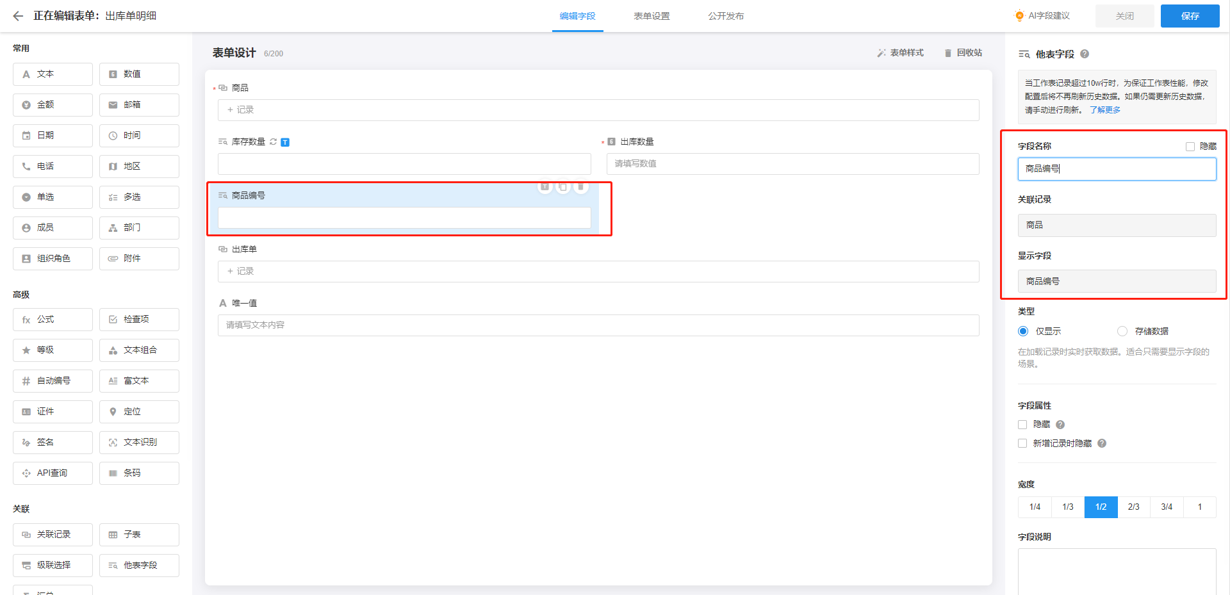
Task: Click help icon next to 新增记录时隐藏
Action: 1102,443
